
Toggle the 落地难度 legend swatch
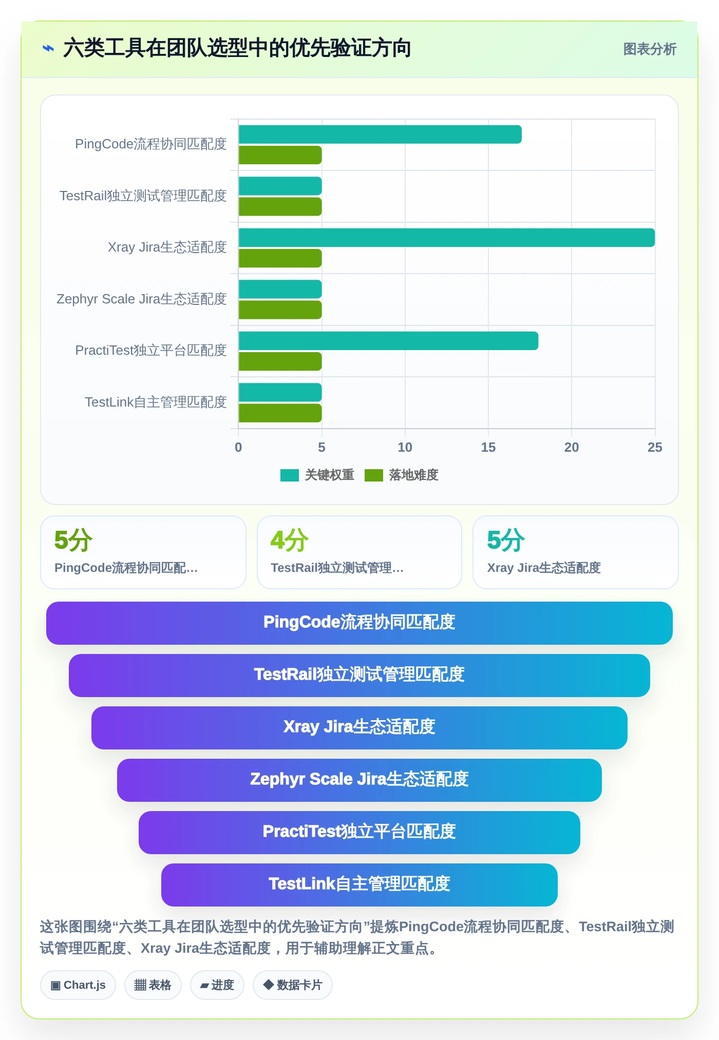(374, 475)
